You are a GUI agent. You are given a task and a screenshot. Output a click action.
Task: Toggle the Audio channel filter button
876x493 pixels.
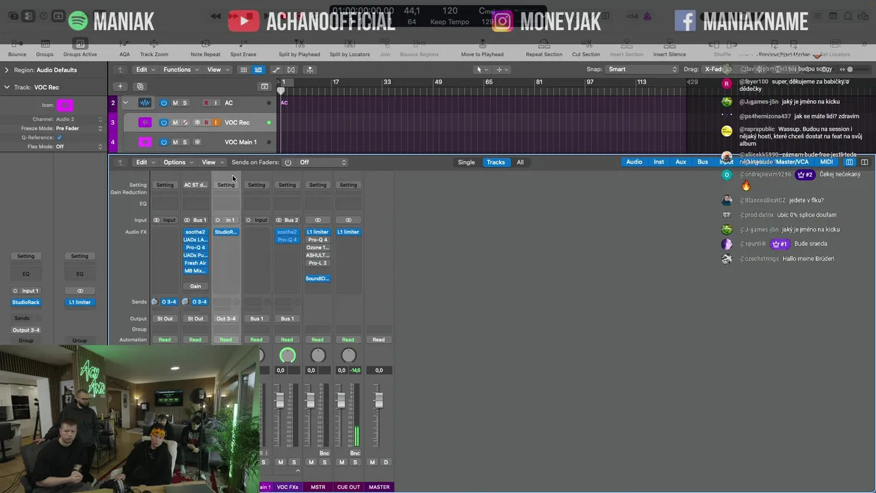634,162
